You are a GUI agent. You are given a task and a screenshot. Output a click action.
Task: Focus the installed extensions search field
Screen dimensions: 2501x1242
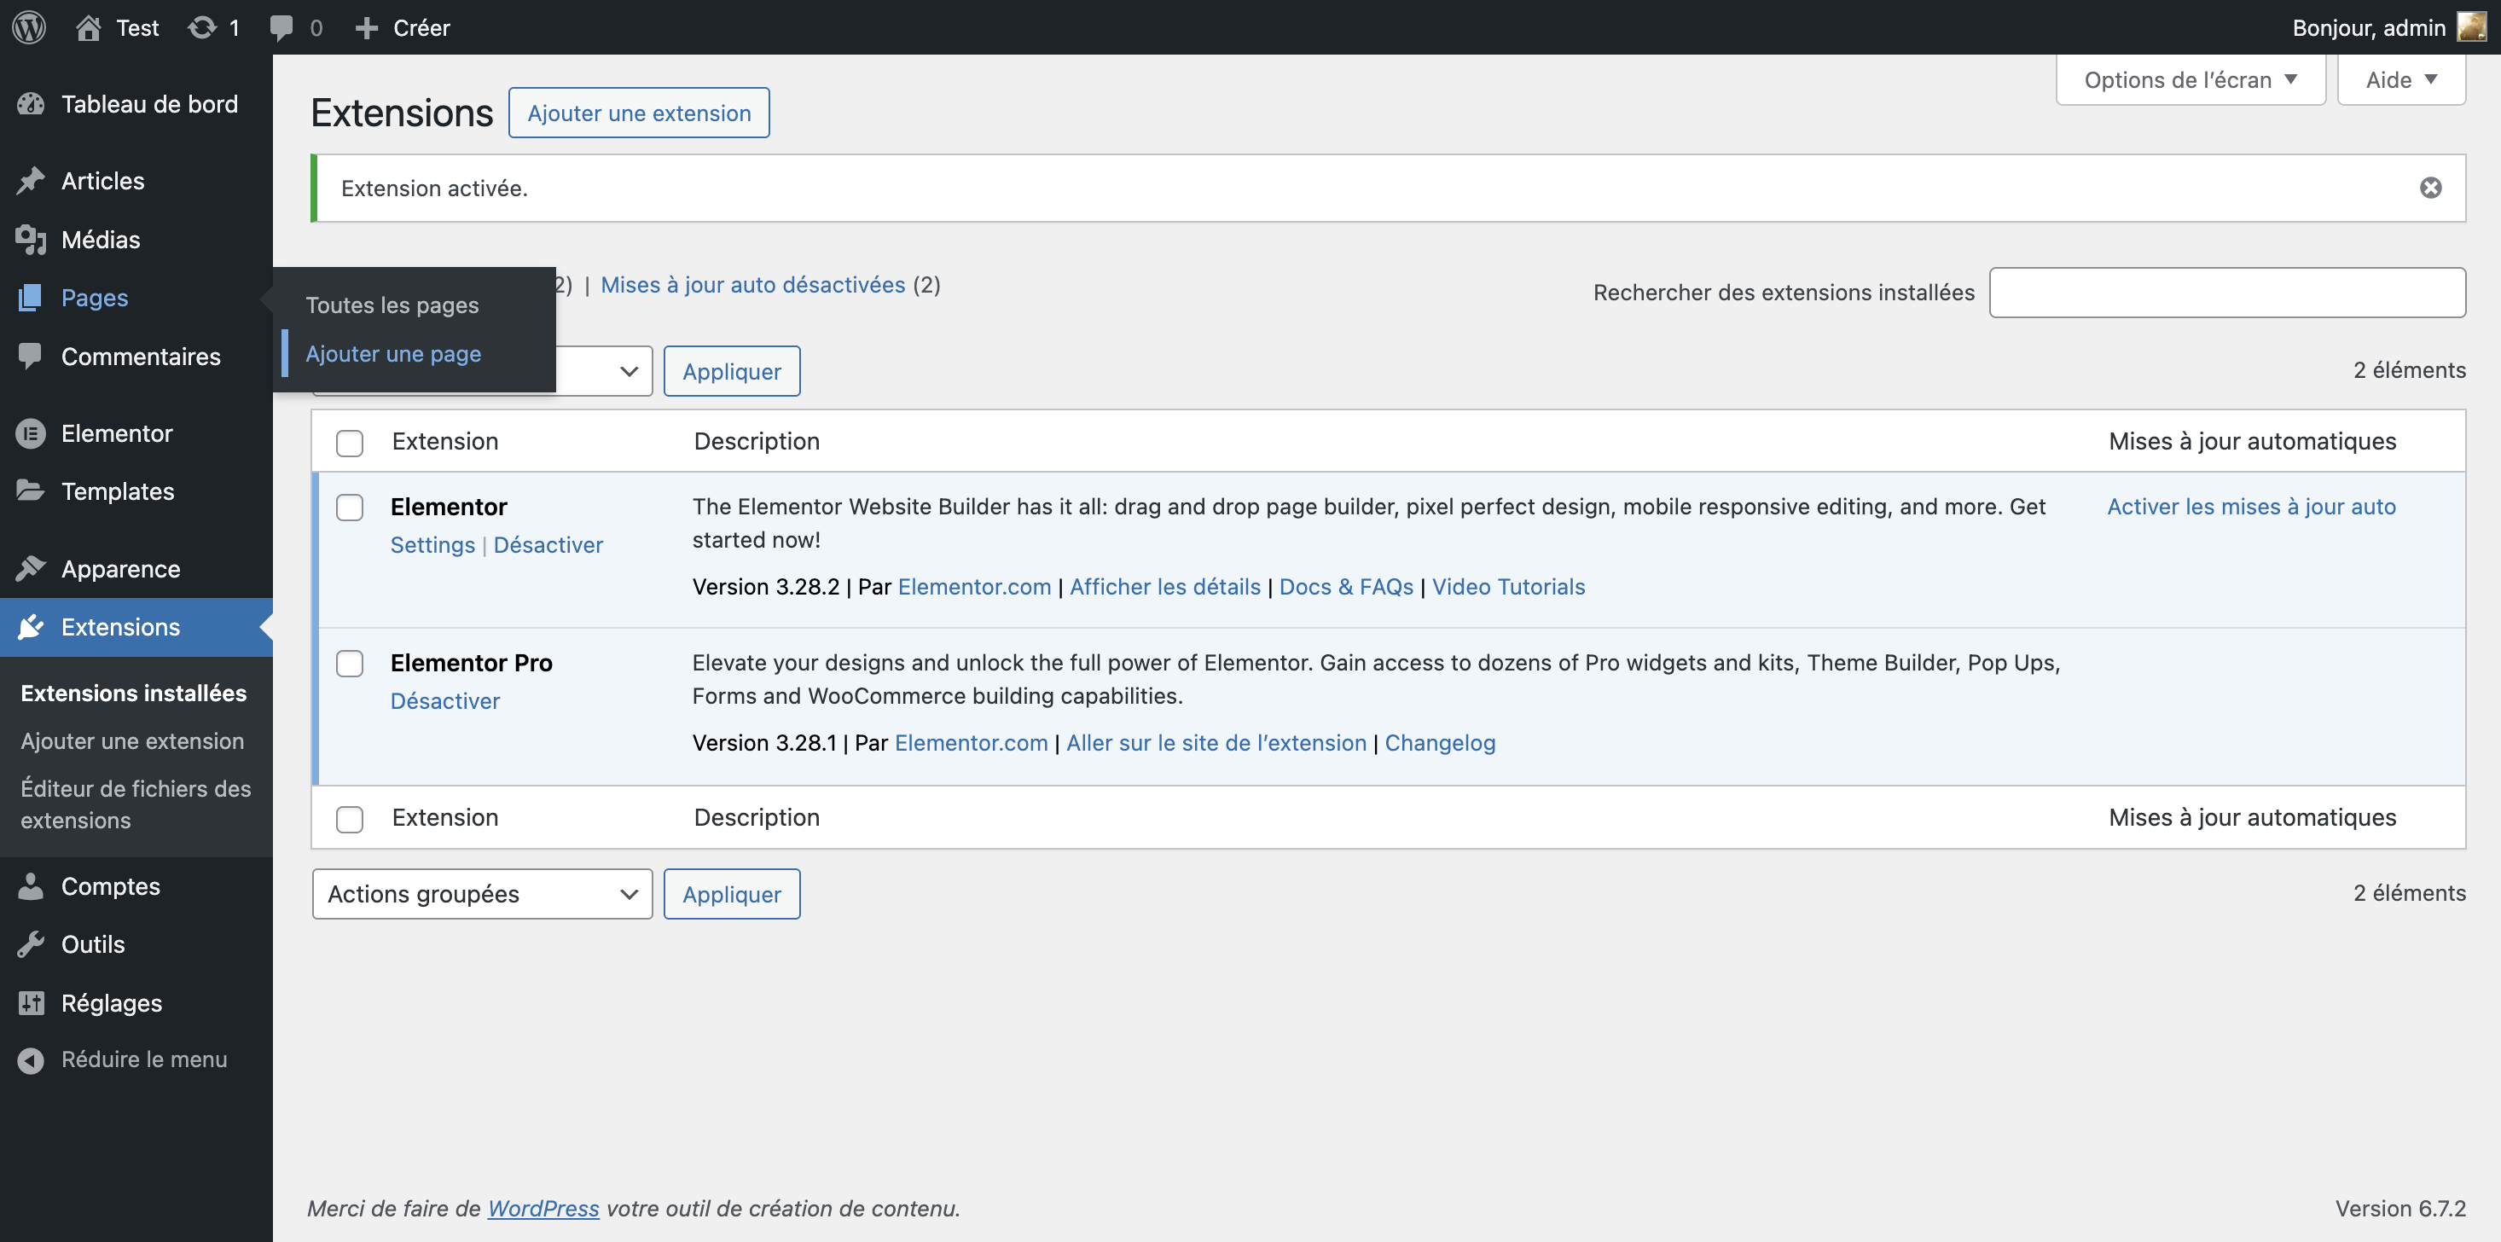(2226, 293)
